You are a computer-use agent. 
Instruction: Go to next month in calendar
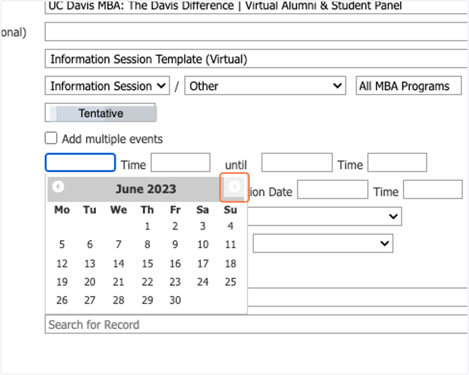point(234,187)
